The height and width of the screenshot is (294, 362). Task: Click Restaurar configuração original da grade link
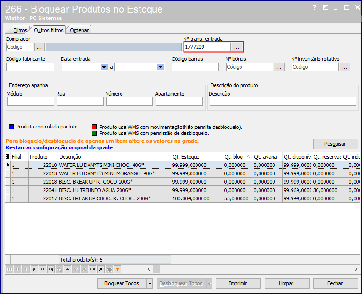(x=59, y=147)
